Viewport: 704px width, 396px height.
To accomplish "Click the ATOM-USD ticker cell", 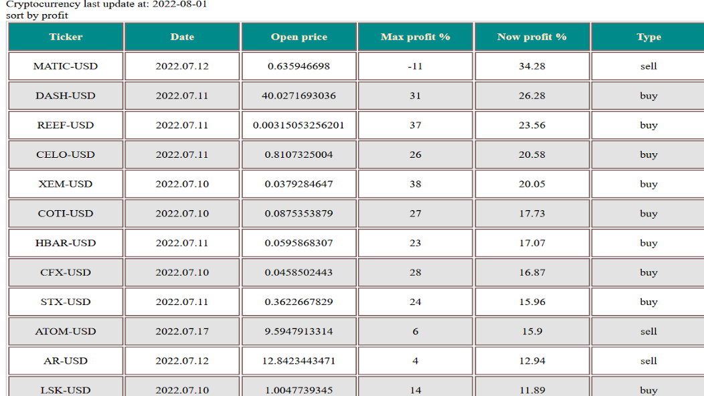I will [66, 331].
